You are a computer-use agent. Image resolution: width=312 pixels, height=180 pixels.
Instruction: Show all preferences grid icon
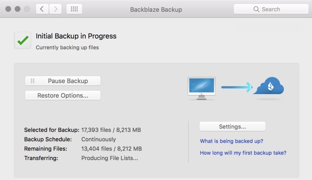pyautogui.click(x=74, y=9)
